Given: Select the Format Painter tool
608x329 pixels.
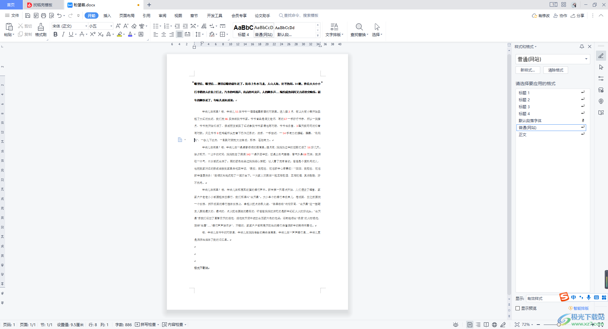Looking at the screenshot, I should pyautogui.click(x=41, y=30).
